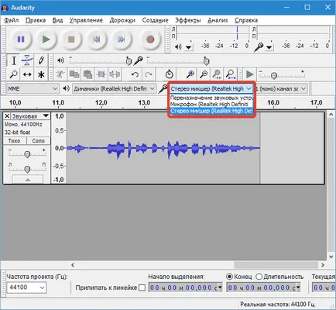Click the Тихо mute button
Viewport: 336px width, 310px height.
point(14,141)
